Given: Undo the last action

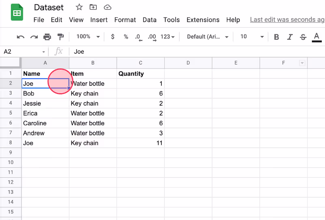Looking at the screenshot, I should [21, 37].
